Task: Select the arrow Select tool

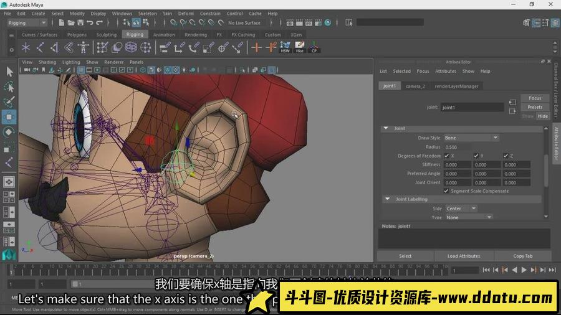Action: coord(9,72)
